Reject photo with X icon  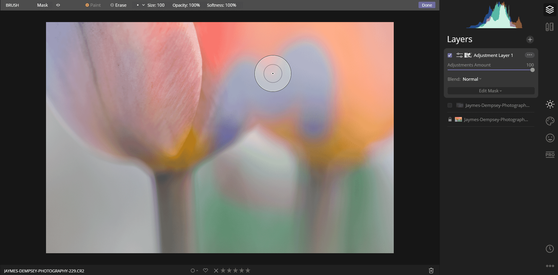click(216, 271)
